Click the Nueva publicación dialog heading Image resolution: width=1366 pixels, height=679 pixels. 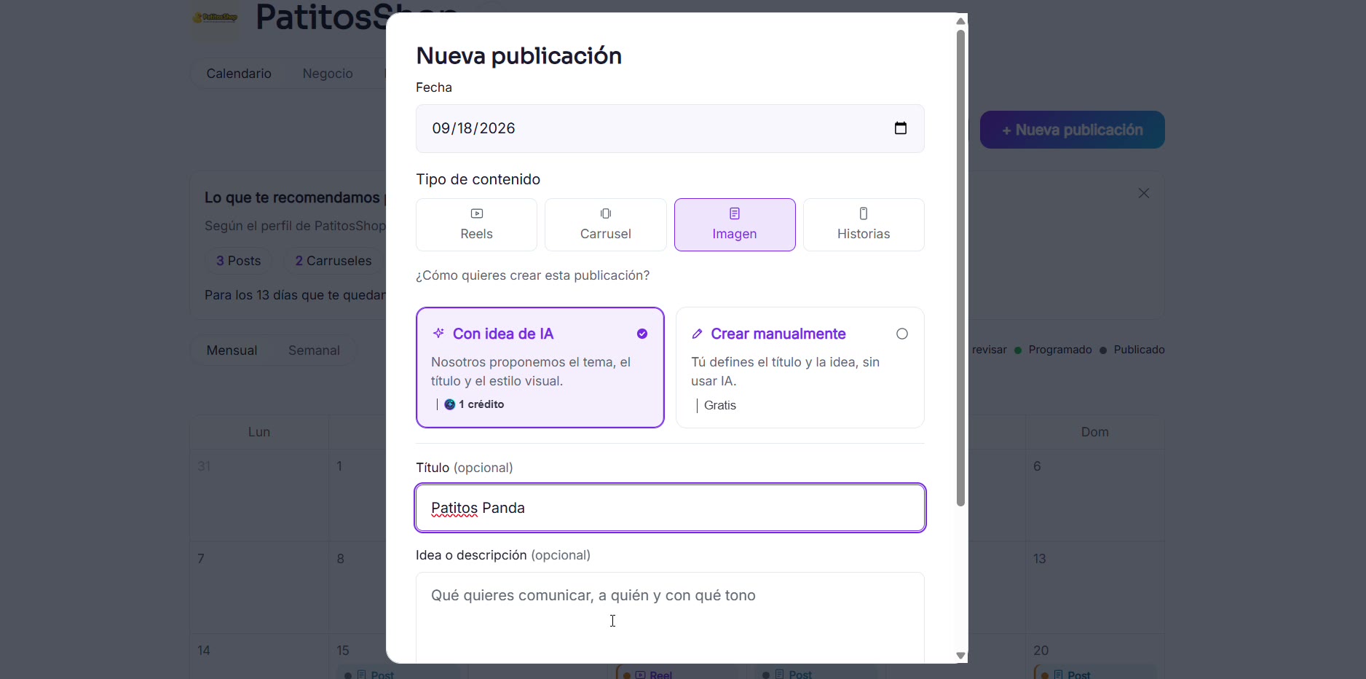[x=518, y=55]
